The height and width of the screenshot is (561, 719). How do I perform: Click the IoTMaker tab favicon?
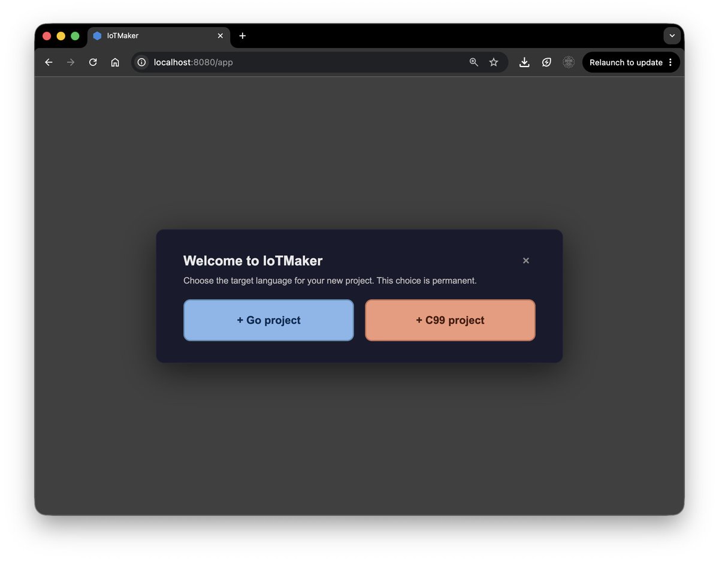click(97, 36)
